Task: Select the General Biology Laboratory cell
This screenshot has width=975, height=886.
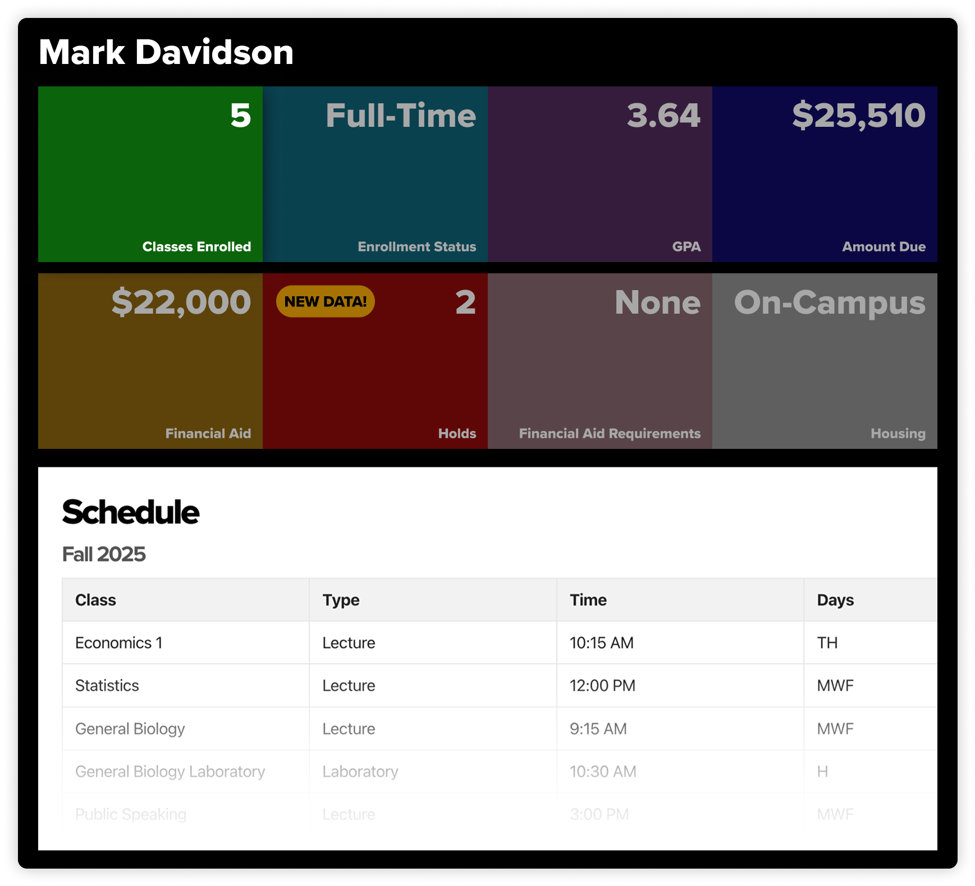Action: 186,772
